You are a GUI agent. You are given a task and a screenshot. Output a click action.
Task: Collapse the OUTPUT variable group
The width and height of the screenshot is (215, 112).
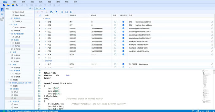pyautogui.click(x=43, y=61)
